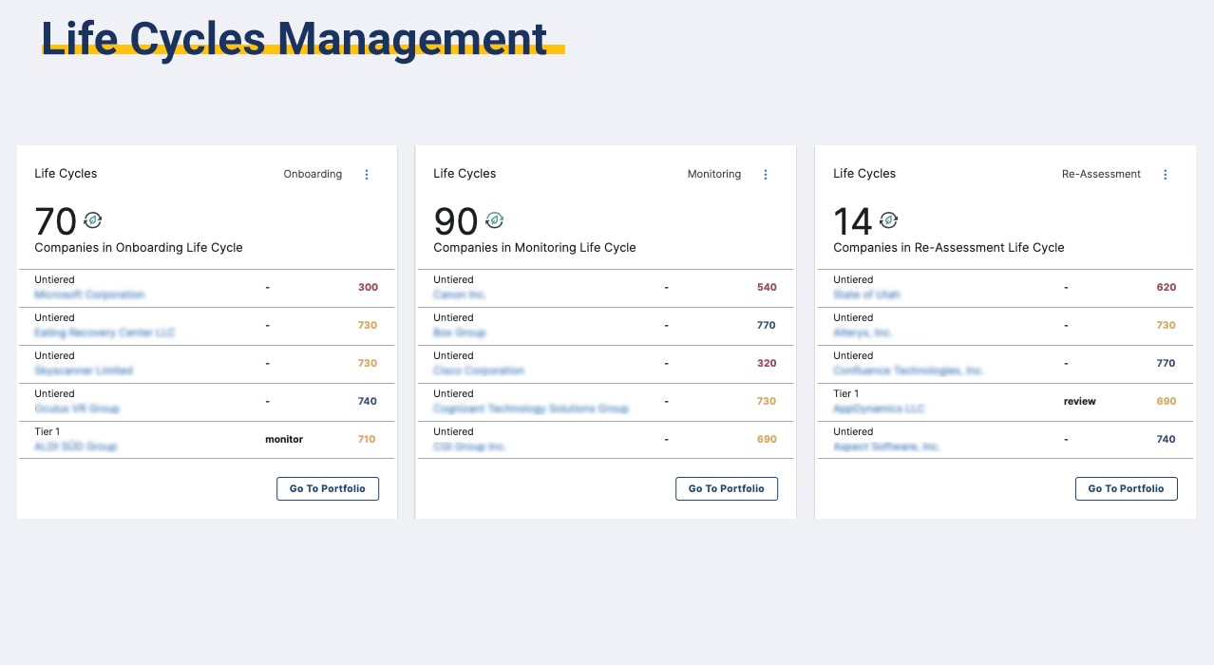Open the Eating Recovery Center LLC link
The height and width of the screenshot is (665, 1214).
(104, 332)
